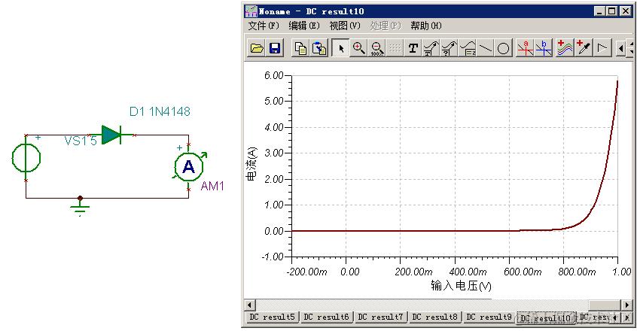
Task: Select the Zoom In magnifier tool
Action: (358, 48)
